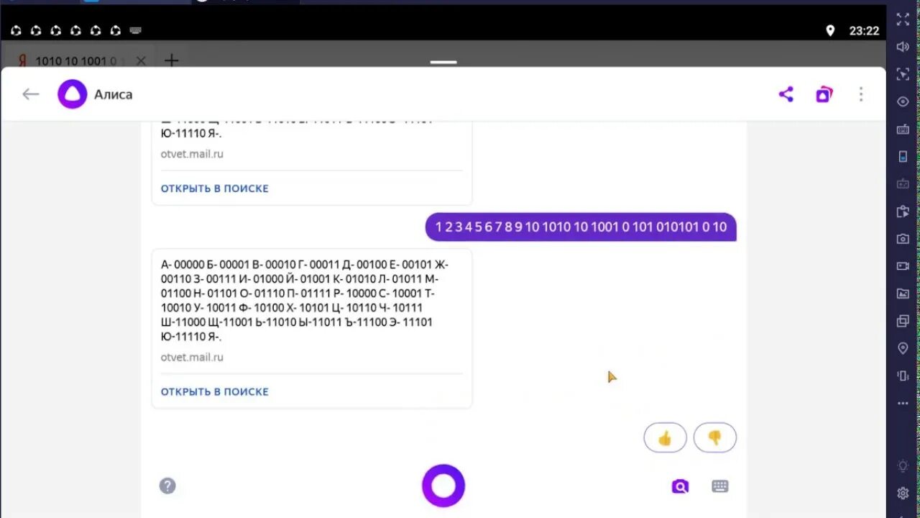Set location with the sidebar pin icon
The width and height of the screenshot is (920, 518).
tap(903, 348)
